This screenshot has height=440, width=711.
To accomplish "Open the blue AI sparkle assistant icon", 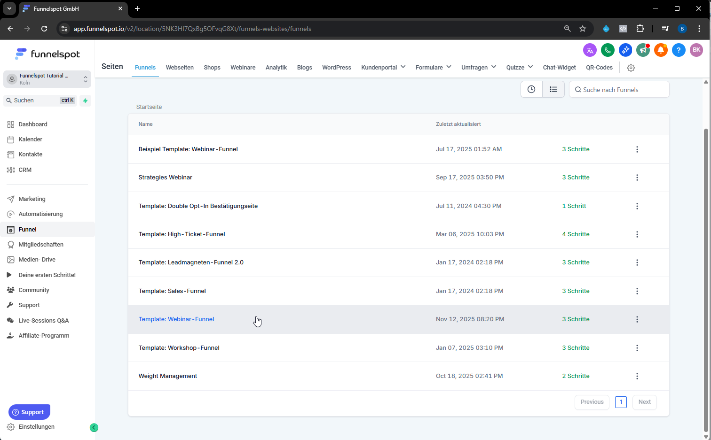I will pyautogui.click(x=625, y=50).
